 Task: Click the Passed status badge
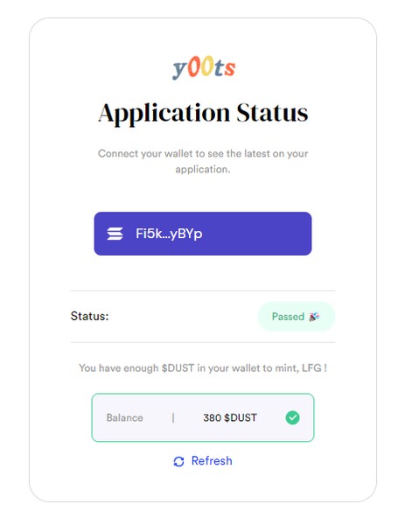click(297, 317)
